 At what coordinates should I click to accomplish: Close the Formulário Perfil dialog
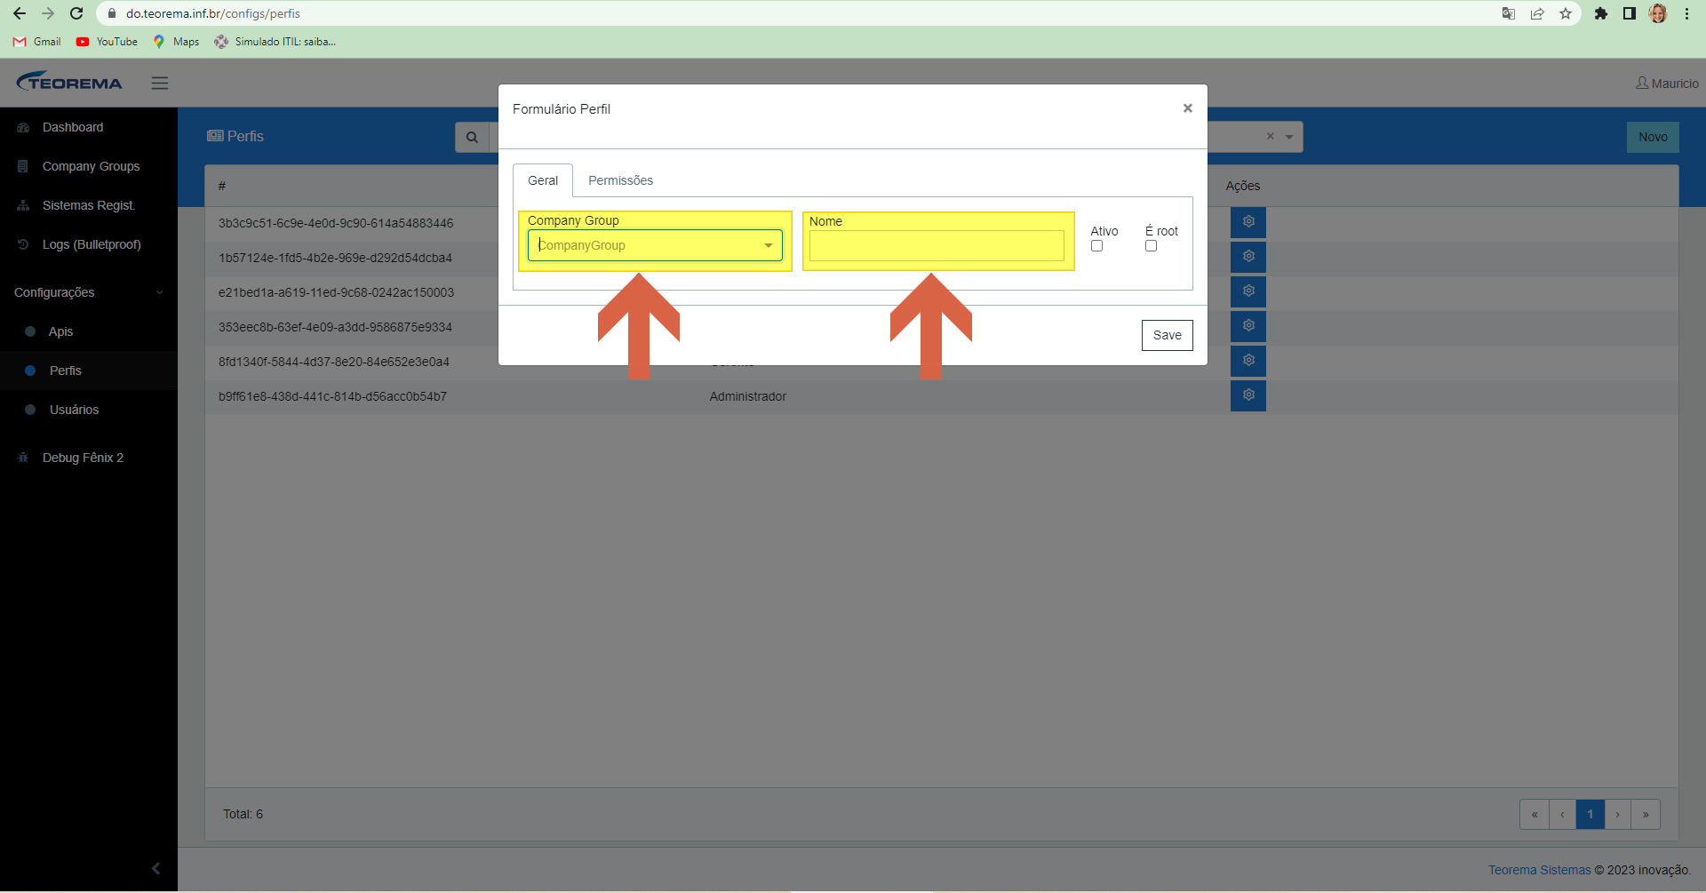tap(1187, 108)
